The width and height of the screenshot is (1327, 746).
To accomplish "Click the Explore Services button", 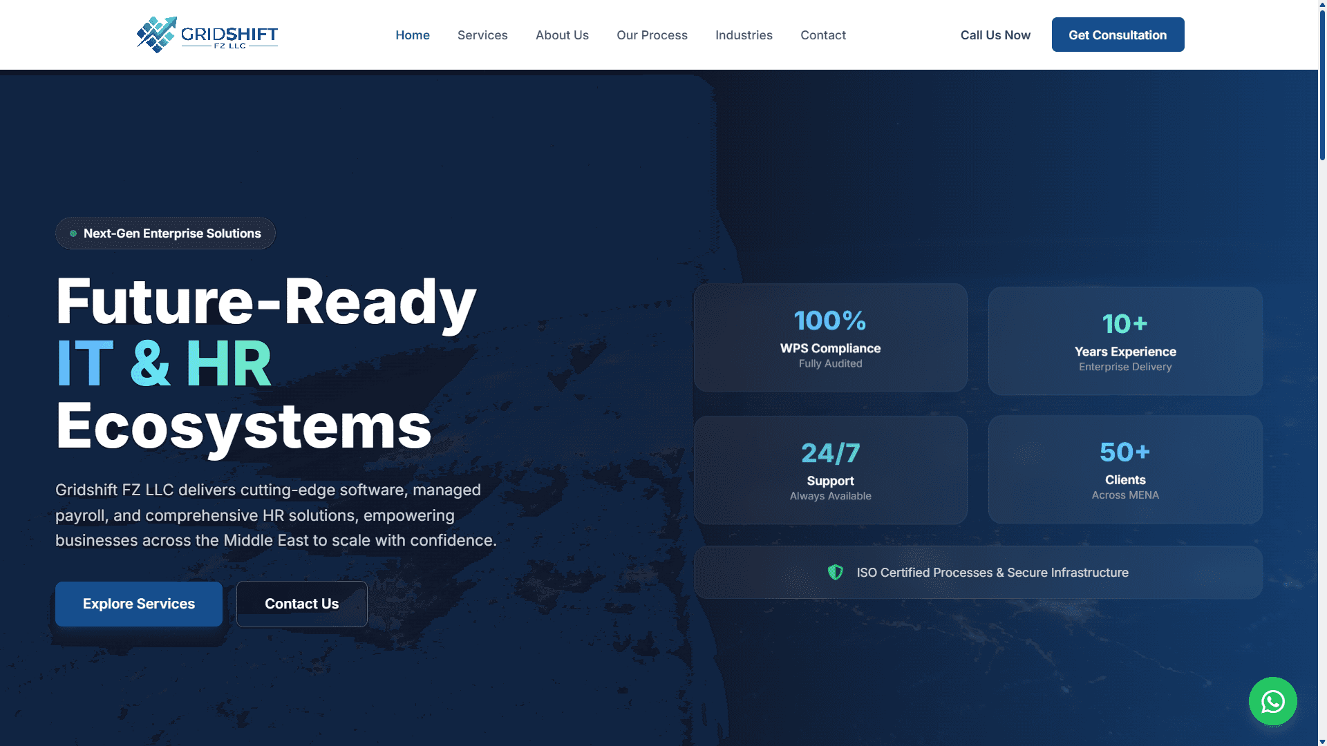I will point(139,604).
